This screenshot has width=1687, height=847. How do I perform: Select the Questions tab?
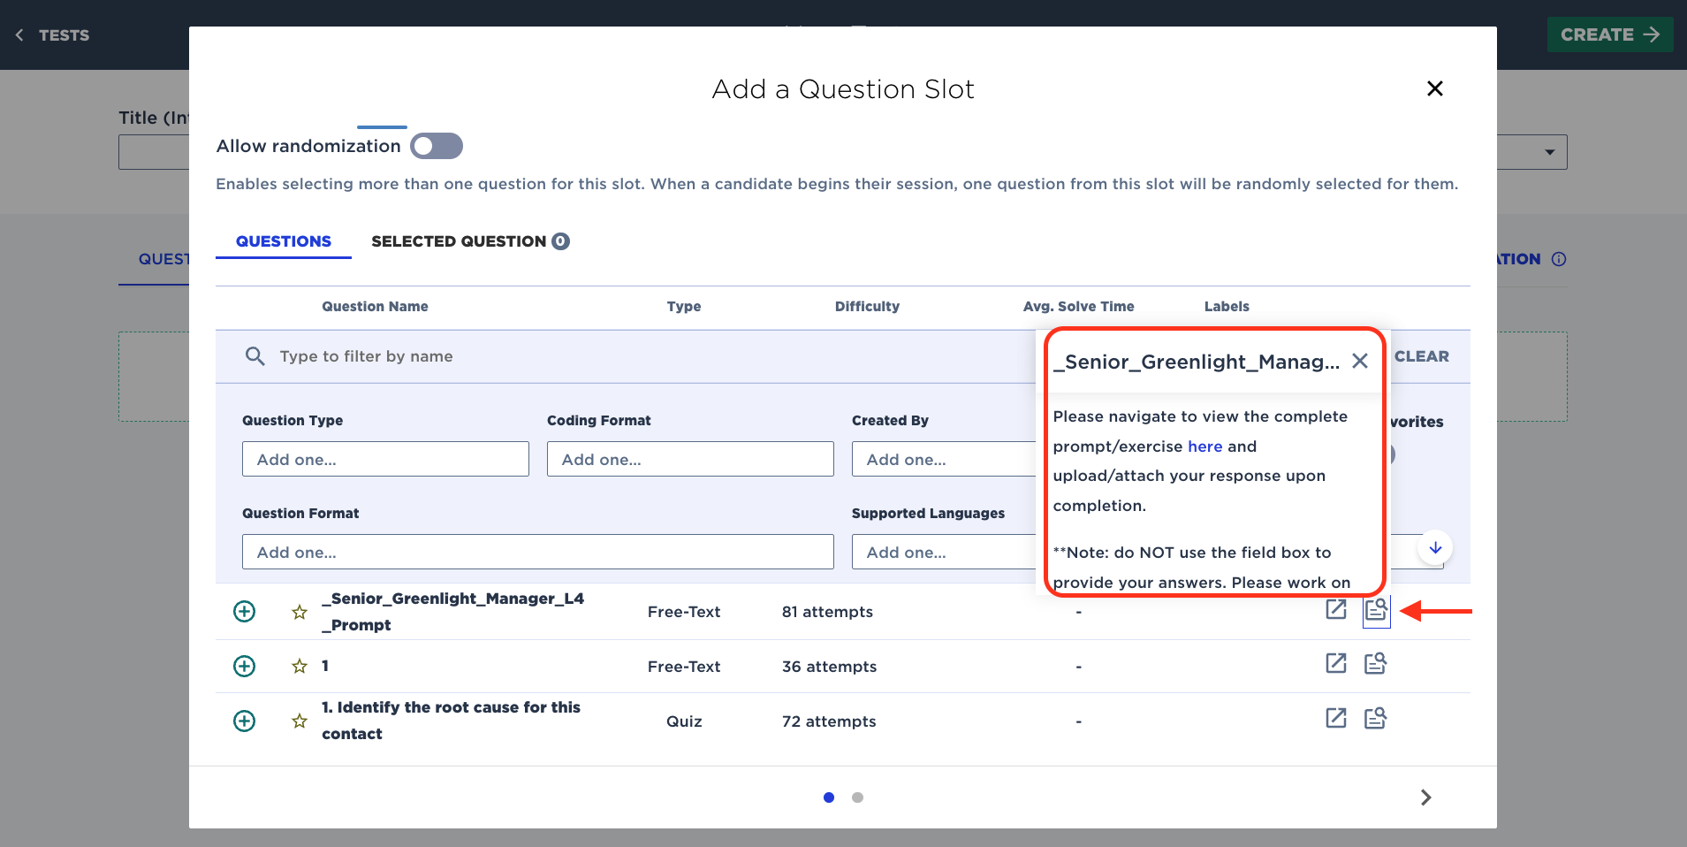tap(283, 241)
